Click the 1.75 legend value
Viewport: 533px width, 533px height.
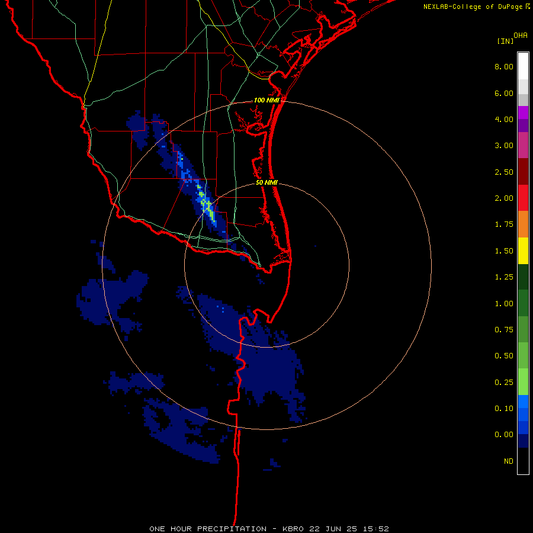click(x=504, y=224)
